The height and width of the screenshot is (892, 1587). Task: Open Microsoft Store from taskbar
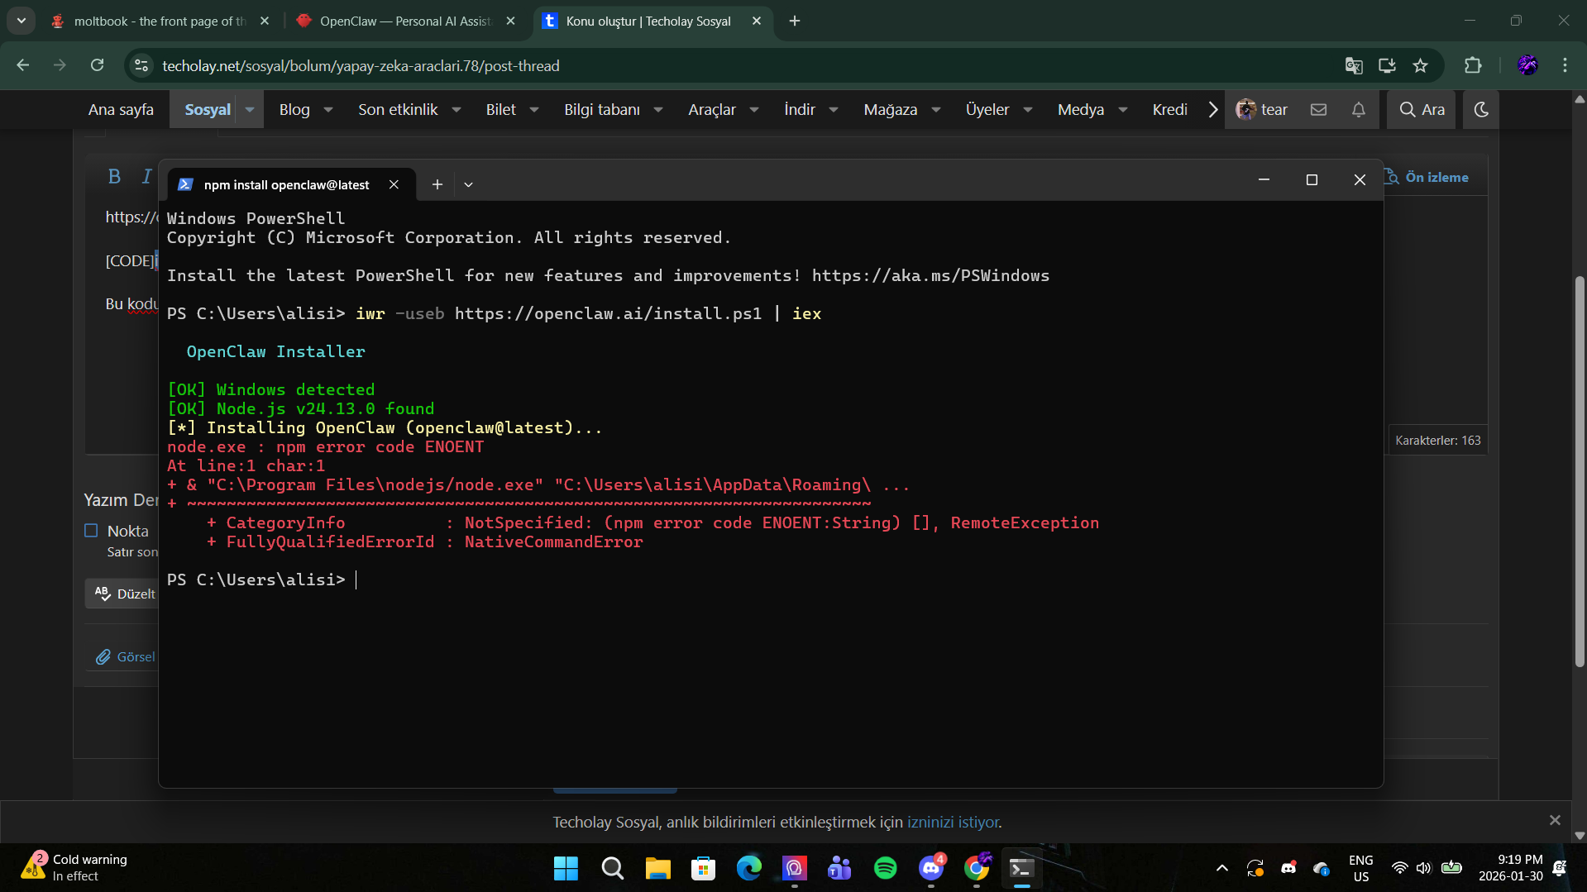703,868
